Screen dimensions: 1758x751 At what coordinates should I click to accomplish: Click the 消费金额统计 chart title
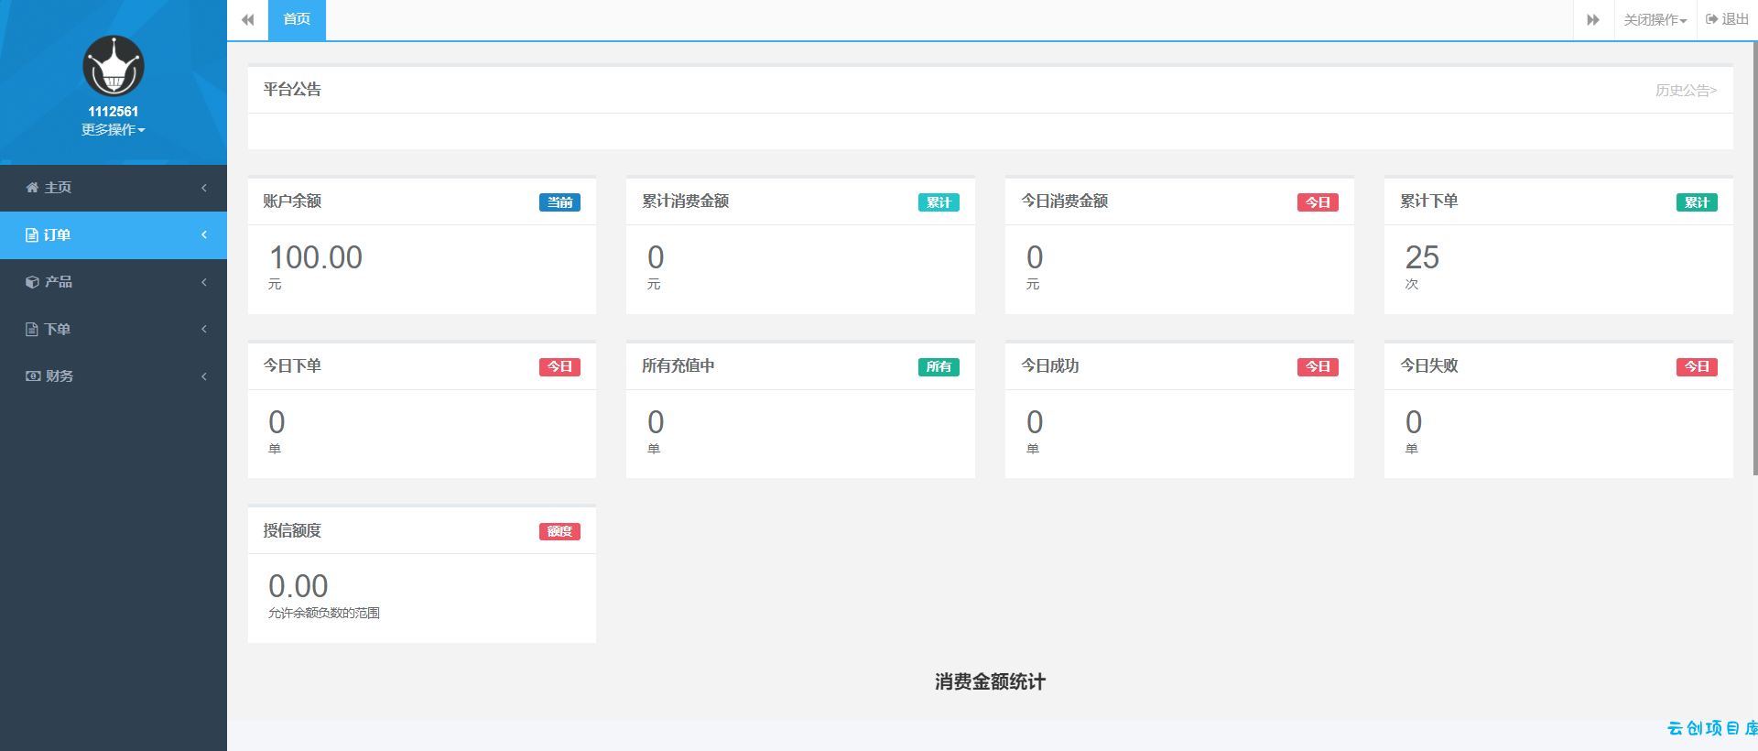coord(990,681)
